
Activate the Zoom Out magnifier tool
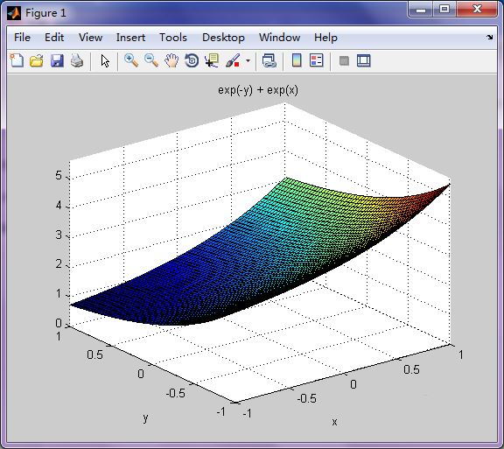[151, 60]
